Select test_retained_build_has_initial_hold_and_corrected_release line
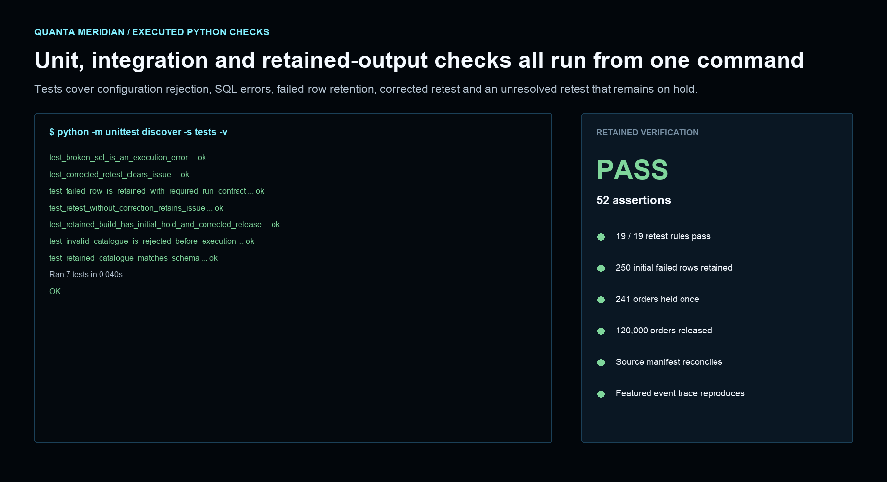 click(165, 225)
